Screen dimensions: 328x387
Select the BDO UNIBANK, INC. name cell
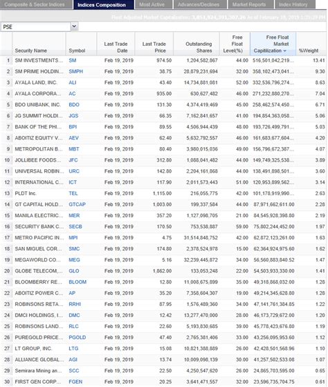tap(37, 105)
